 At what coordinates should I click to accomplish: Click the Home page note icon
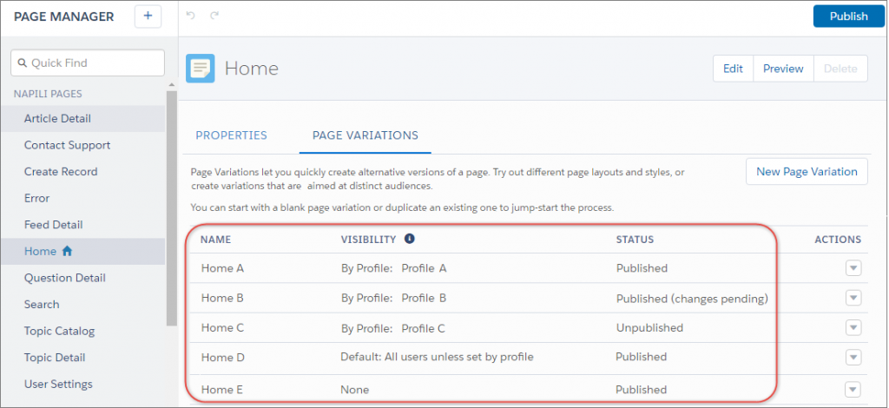tap(201, 68)
